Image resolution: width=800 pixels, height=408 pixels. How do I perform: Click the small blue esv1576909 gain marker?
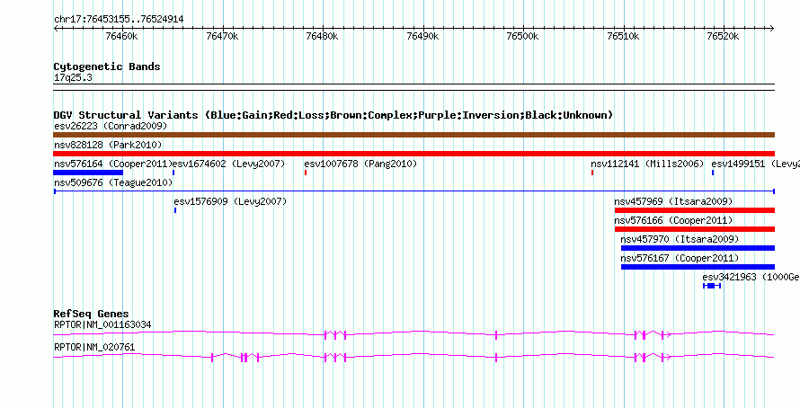175,210
